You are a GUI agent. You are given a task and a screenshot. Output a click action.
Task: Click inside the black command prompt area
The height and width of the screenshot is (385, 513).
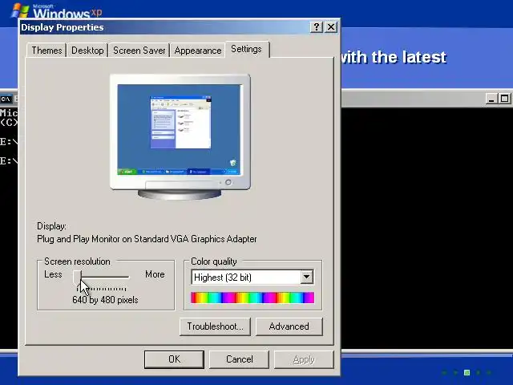click(426, 226)
